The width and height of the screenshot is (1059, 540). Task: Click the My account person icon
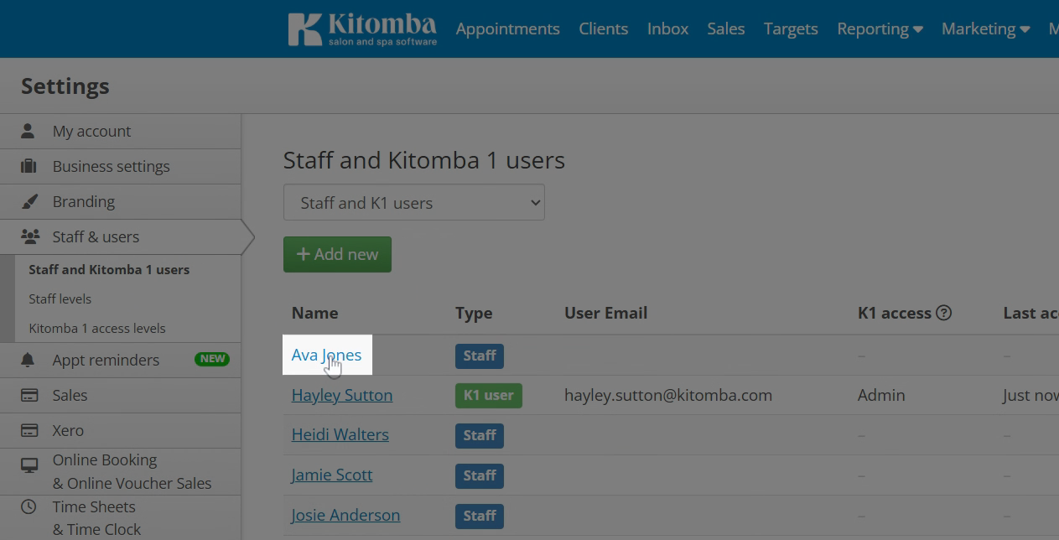(28, 131)
